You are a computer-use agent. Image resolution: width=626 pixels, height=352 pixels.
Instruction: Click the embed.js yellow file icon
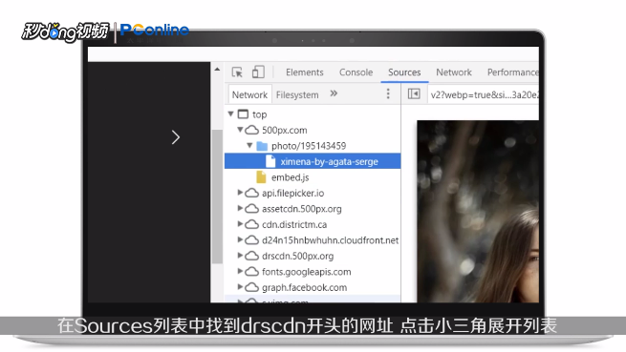(x=261, y=177)
